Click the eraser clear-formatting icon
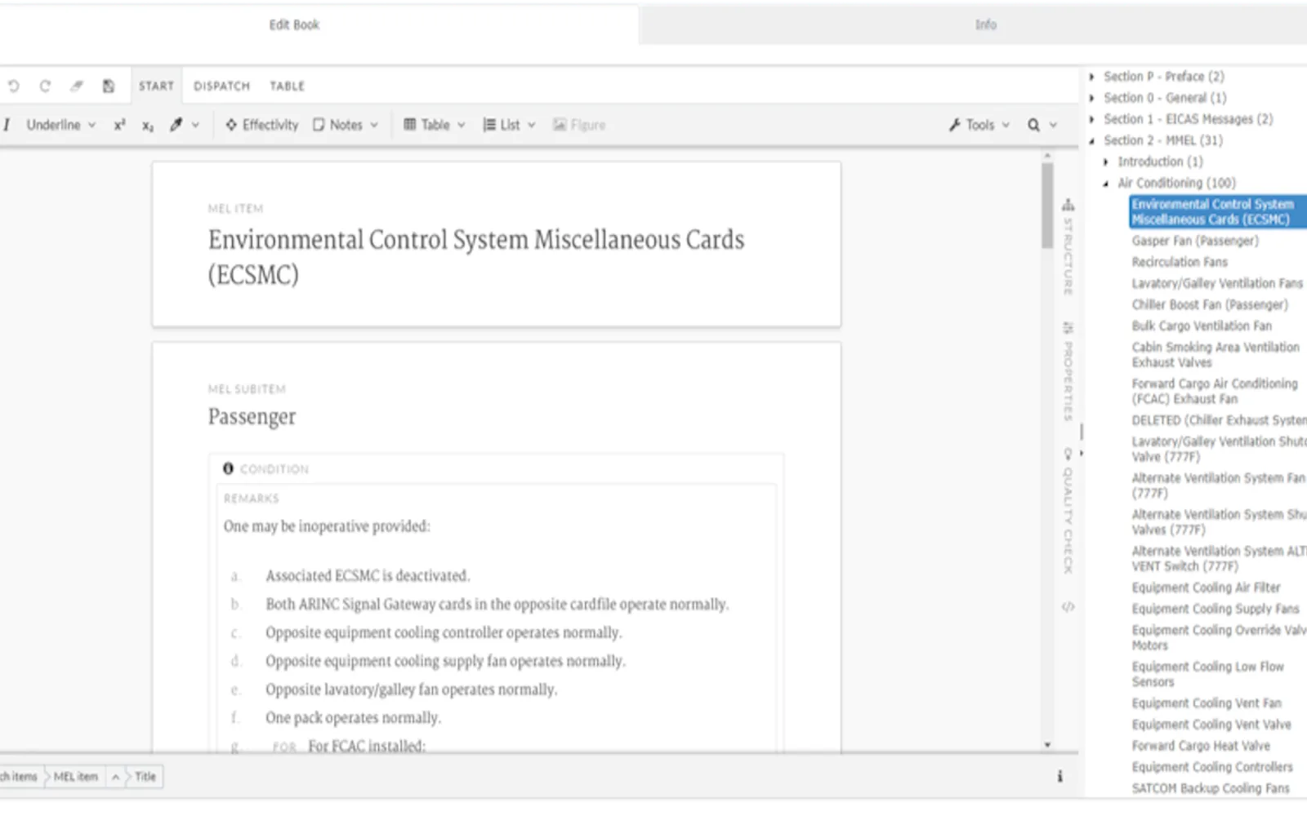This screenshot has height=816, width=1307. pyautogui.click(x=77, y=86)
